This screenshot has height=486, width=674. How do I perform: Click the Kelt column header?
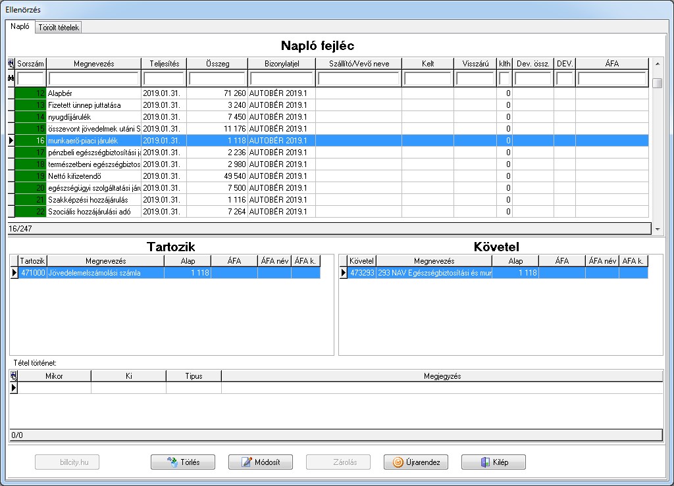[x=428, y=64]
